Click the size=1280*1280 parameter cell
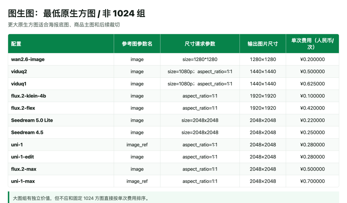Image resolution: width=347 pixels, height=203 pixels. point(200,59)
